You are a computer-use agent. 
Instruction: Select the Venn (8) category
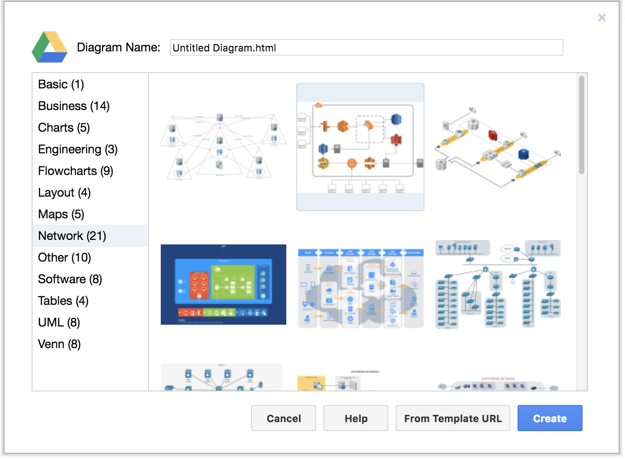point(59,344)
